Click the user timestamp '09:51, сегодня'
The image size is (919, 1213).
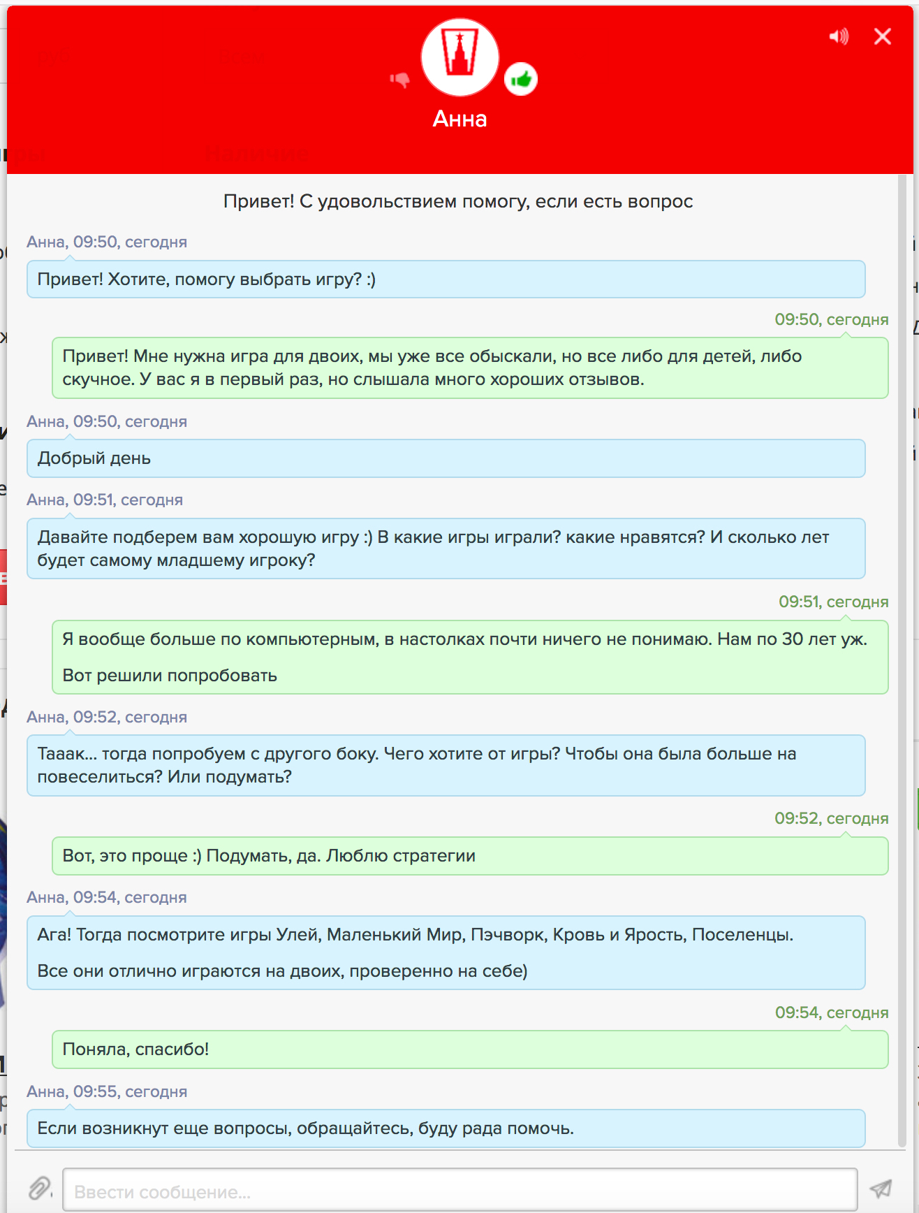[834, 602]
